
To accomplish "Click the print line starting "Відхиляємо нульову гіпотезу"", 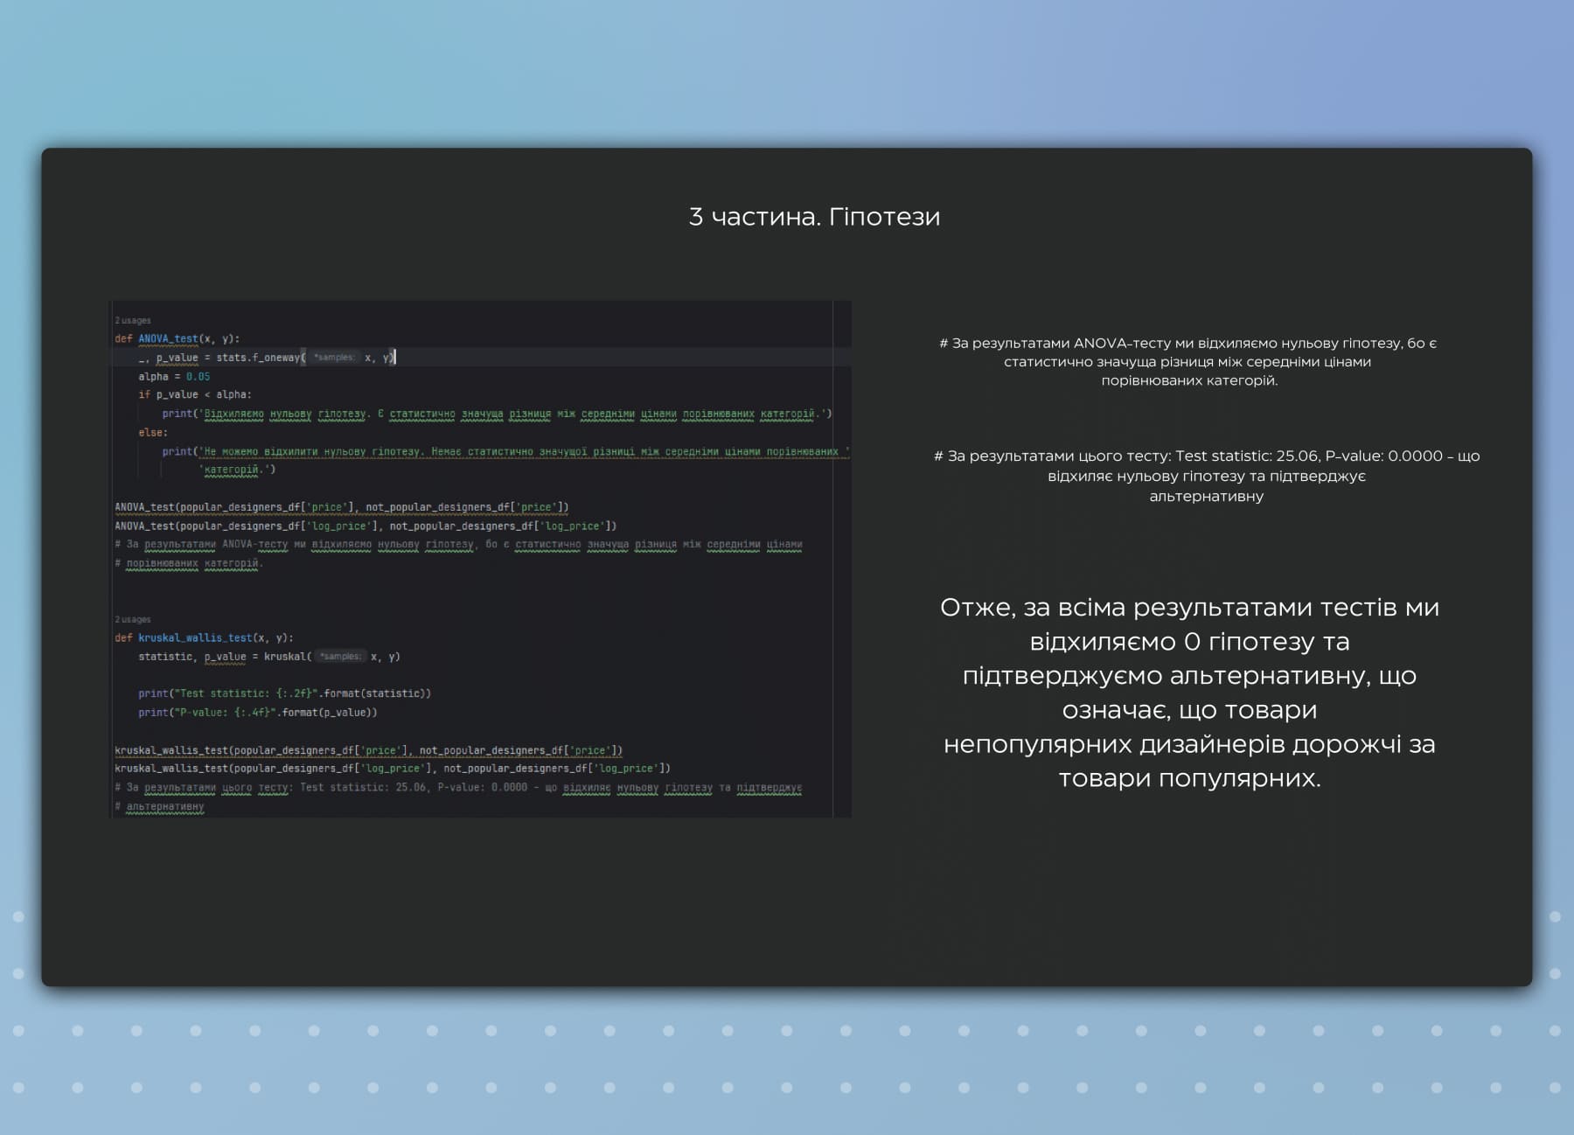I will pos(497,414).
